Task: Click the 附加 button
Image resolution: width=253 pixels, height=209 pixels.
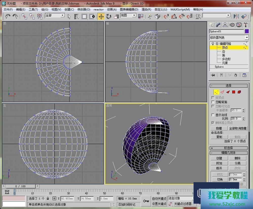Action: click(x=219, y=163)
